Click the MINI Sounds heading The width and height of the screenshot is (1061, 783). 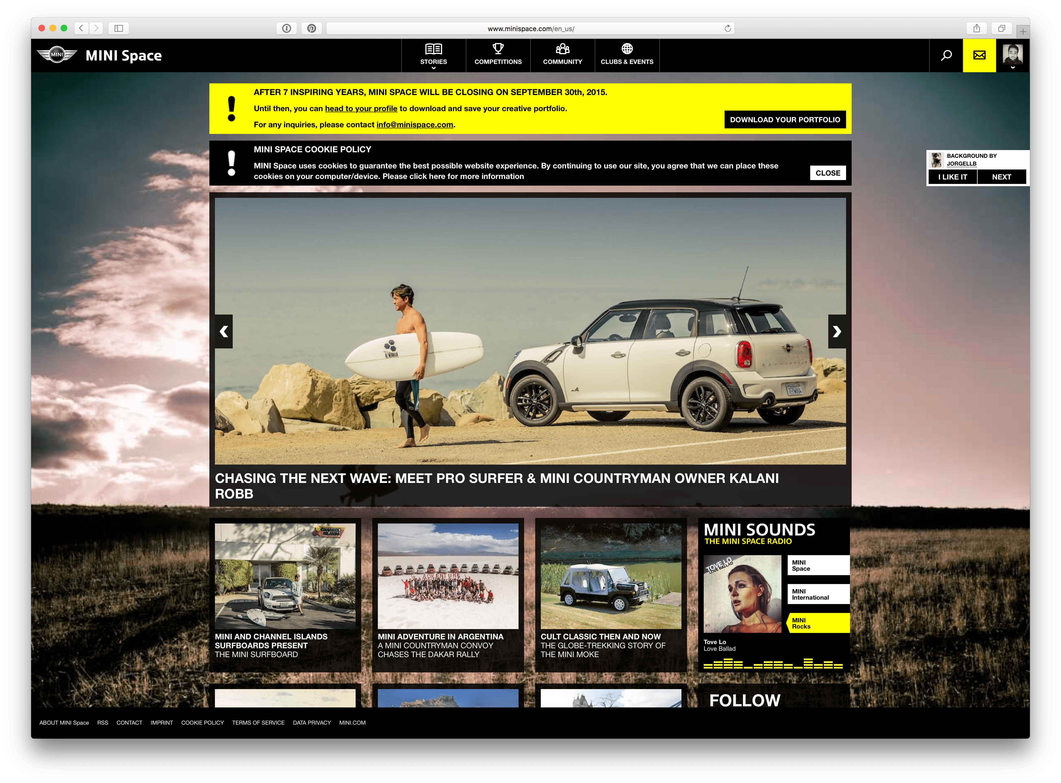pyautogui.click(x=759, y=529)
